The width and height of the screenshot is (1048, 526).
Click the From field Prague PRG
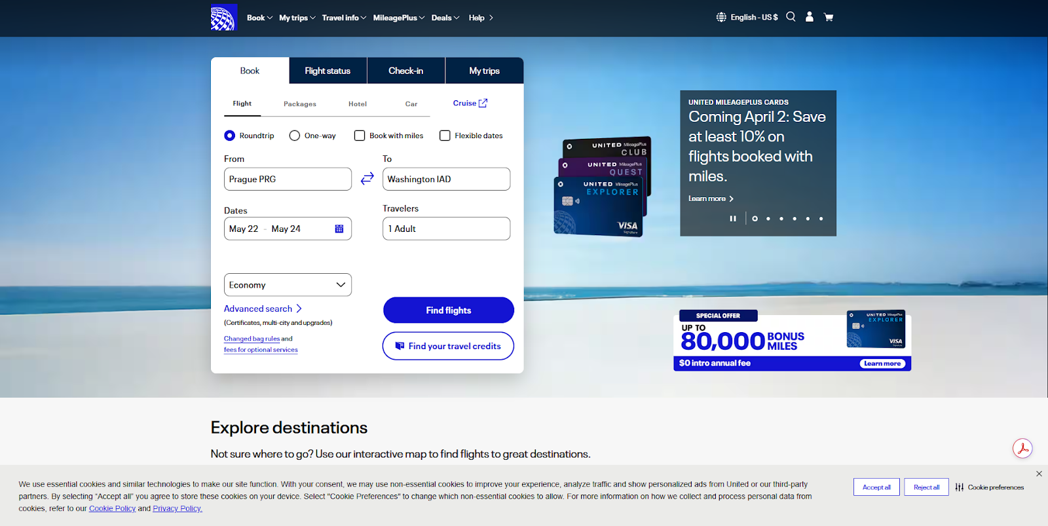click(x=288, y=179)
